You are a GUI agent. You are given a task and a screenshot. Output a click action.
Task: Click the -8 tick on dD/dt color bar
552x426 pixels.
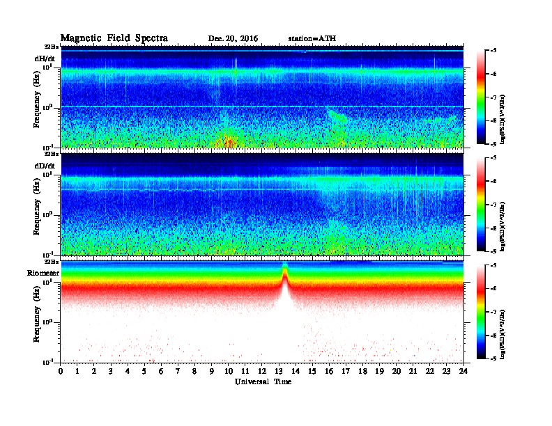pos(493,228)
